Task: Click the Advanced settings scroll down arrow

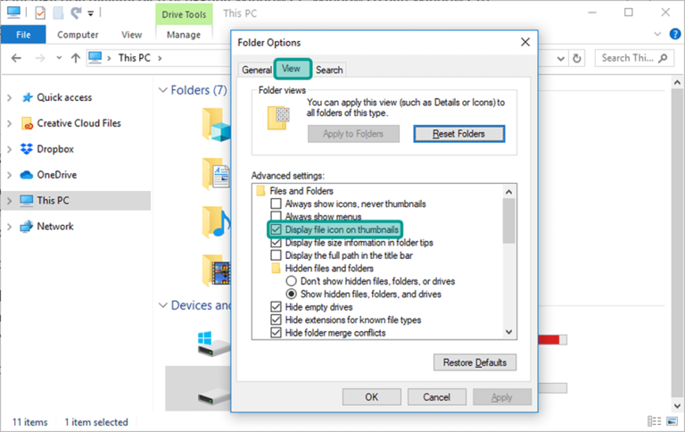Action: (508, 332)
